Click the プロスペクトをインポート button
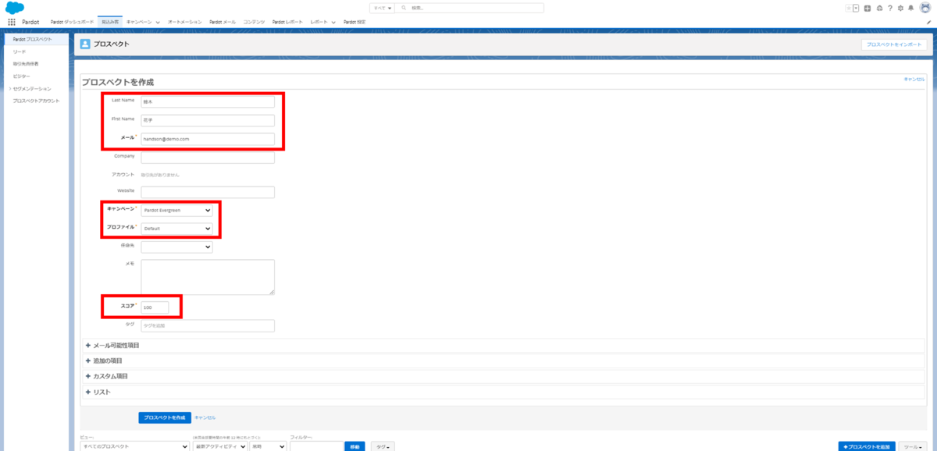This screenshot has height=451, width=937. click(896, 44)
